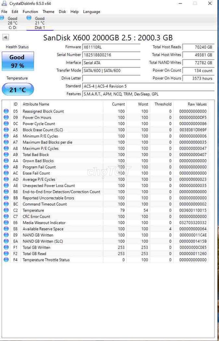Screen dimensions: 219x341
Task: Click the status icon for Media Wearout Indicator
Action: click(6, 223)
